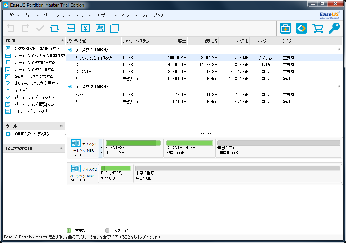Click the refresh disk toolbar icon
This screenshot has width=346, height=243.
click(55, 28)
